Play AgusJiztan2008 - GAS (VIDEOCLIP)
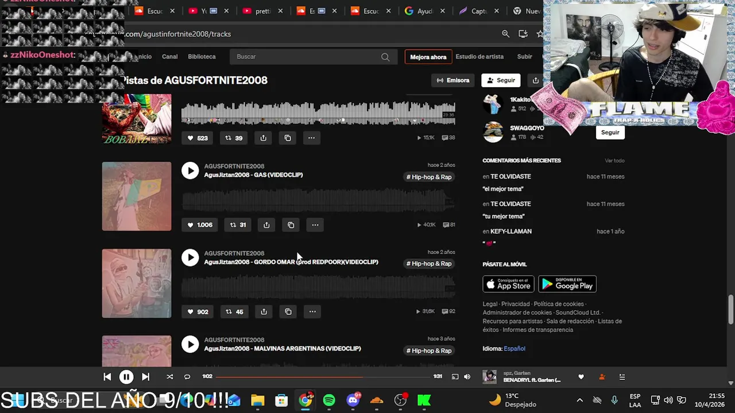 (x=190, y=170)
